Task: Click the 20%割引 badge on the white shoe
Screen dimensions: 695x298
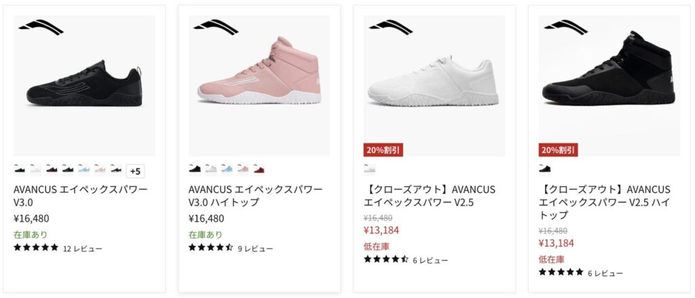Action: coord(383,150)
